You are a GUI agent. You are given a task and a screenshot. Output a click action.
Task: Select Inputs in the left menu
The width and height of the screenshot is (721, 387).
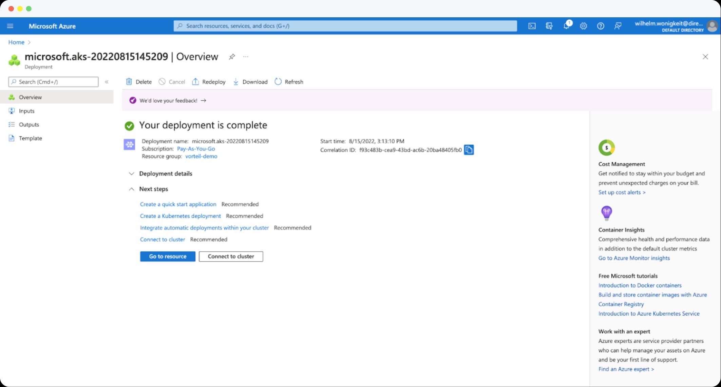tap(57, 111)
